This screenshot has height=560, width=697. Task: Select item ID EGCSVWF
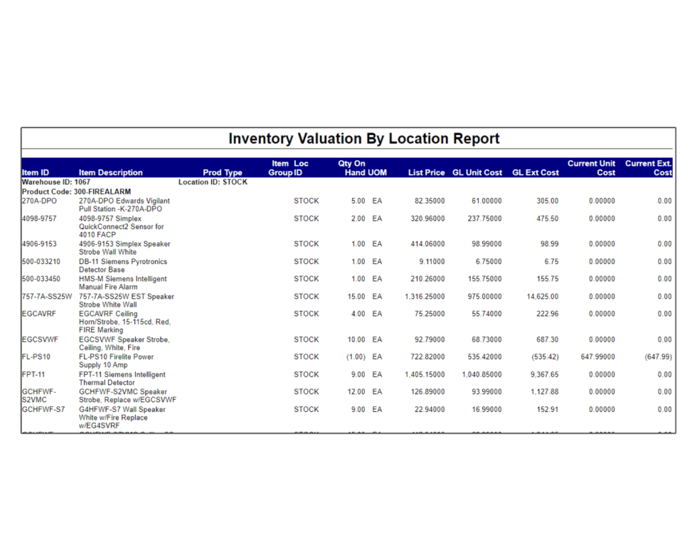pos(39,340)
